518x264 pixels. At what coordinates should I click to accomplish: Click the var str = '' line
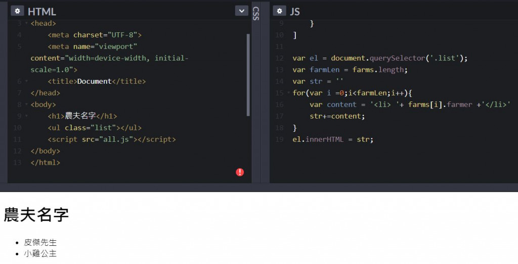tap(318, 81)
